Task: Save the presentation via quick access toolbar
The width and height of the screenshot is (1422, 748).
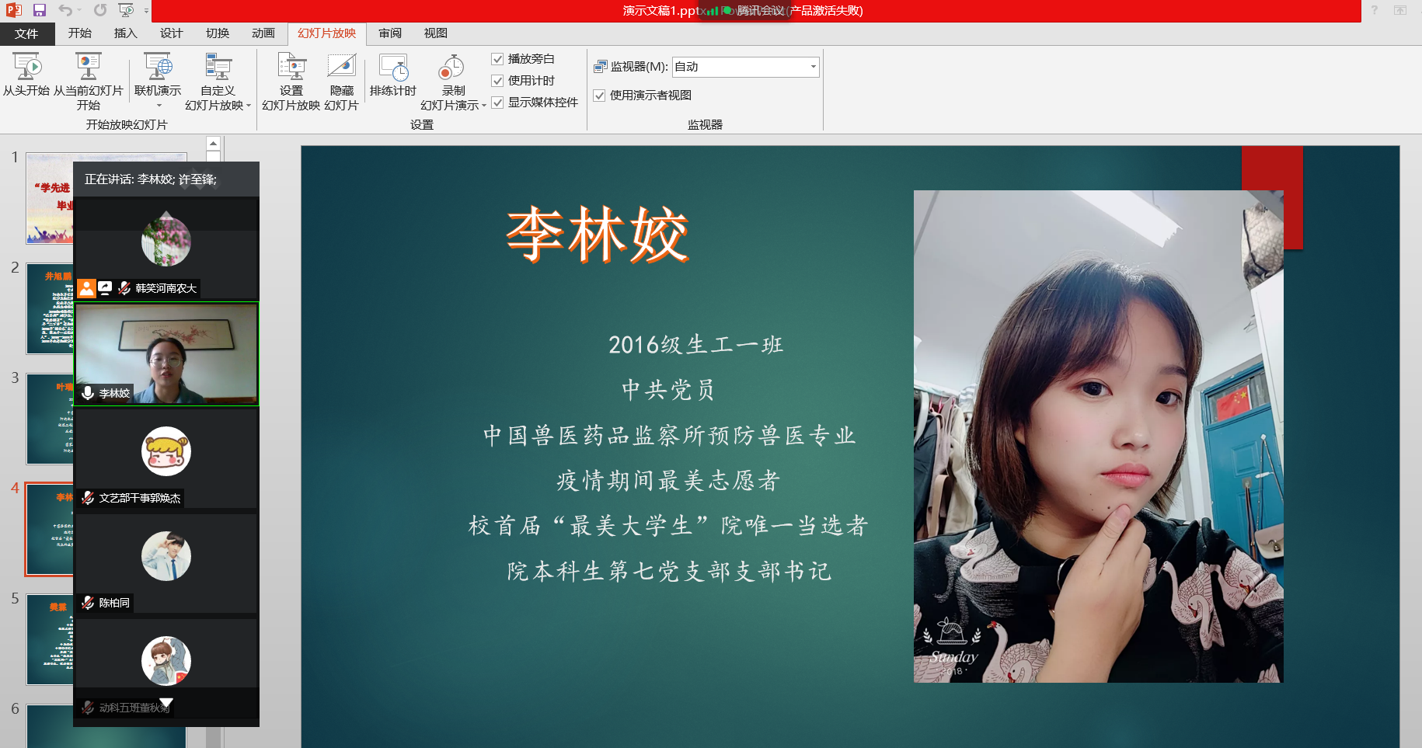Action: (x=39, y=11)
